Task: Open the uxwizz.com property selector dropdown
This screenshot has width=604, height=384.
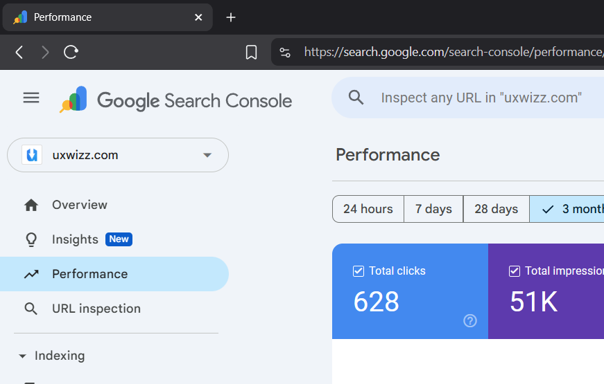Action: [118, 155]
